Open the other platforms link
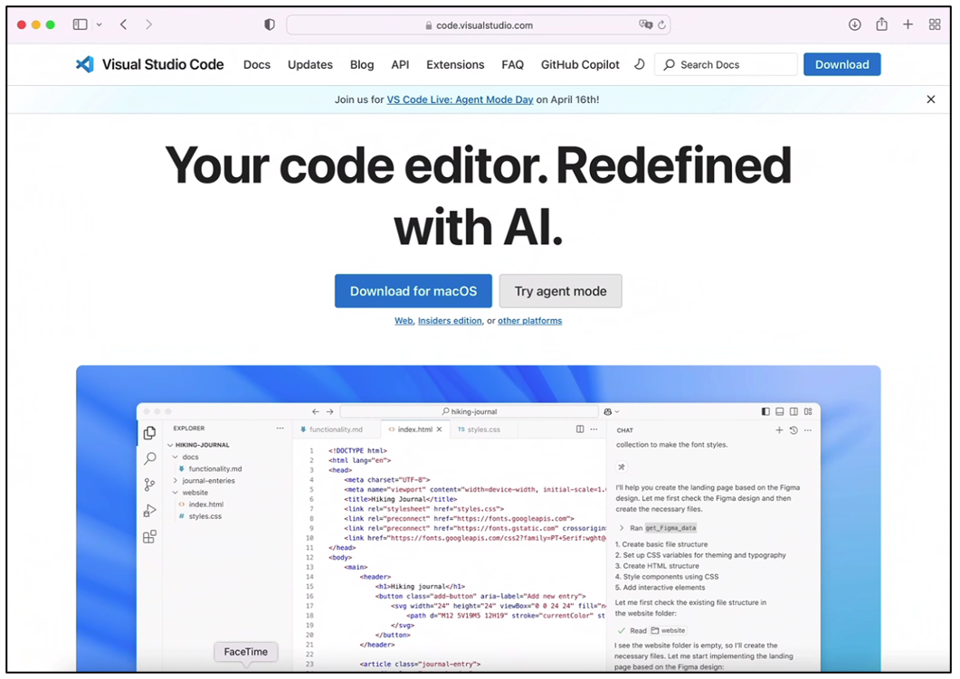The width and height of the screenshot is (960, 679). point(529,321)
